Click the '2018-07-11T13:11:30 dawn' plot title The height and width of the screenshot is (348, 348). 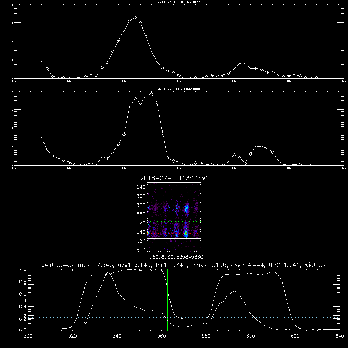(179, 2)
